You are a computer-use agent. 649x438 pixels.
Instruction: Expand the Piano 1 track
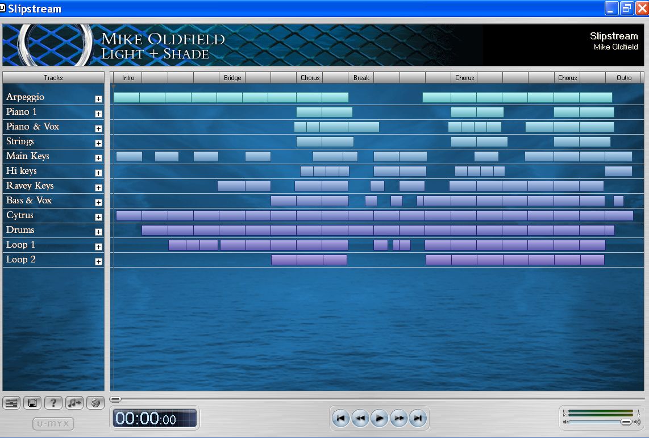point(98,114)
